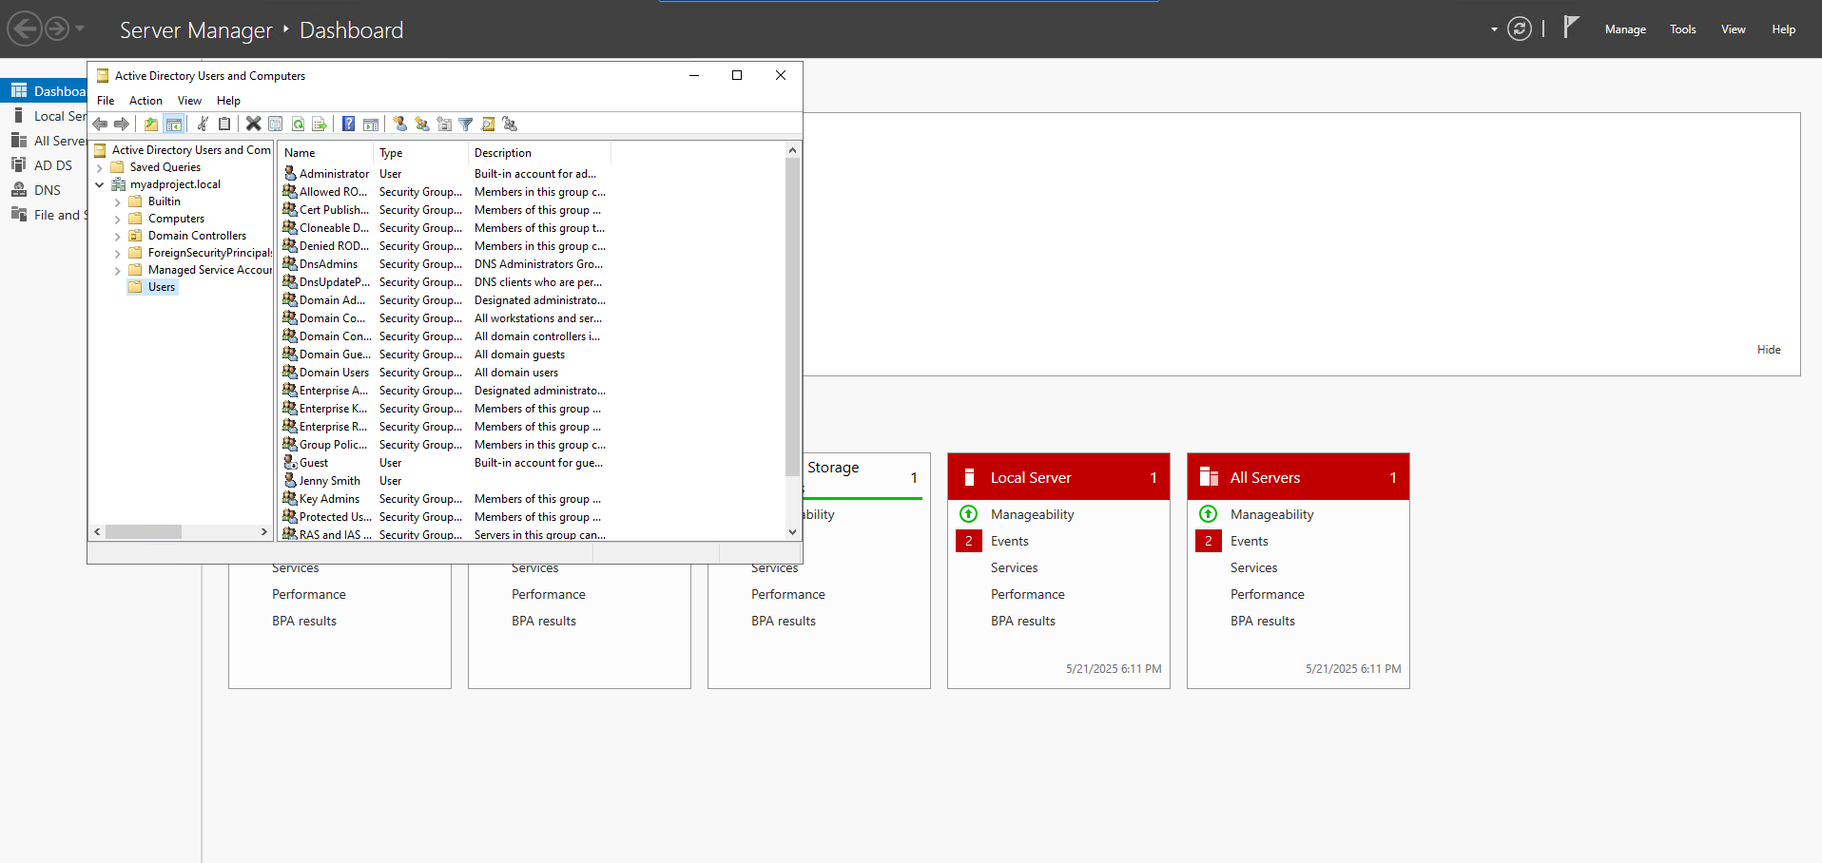Click the Delete X icon
1822x863 pixels.
[x=254, y=124]
